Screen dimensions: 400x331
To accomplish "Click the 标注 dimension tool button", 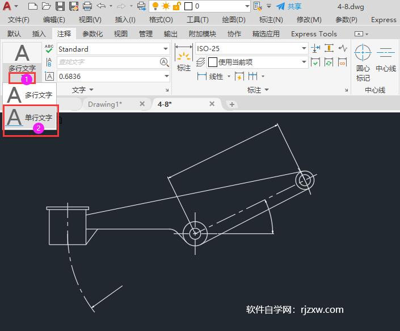I will [184, 58].
